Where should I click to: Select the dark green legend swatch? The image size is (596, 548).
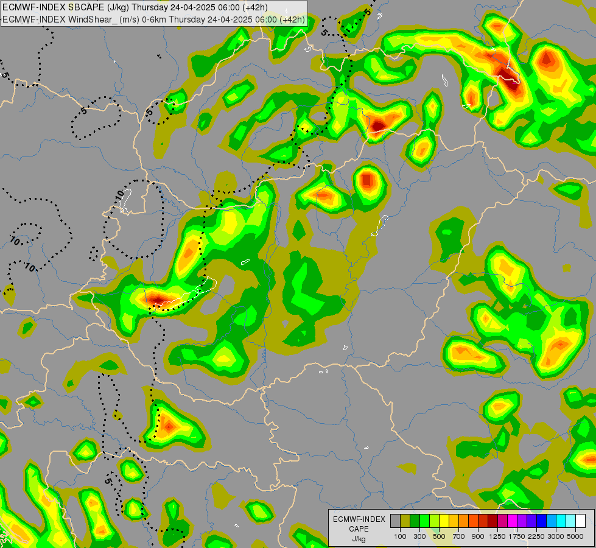point(415,521)
